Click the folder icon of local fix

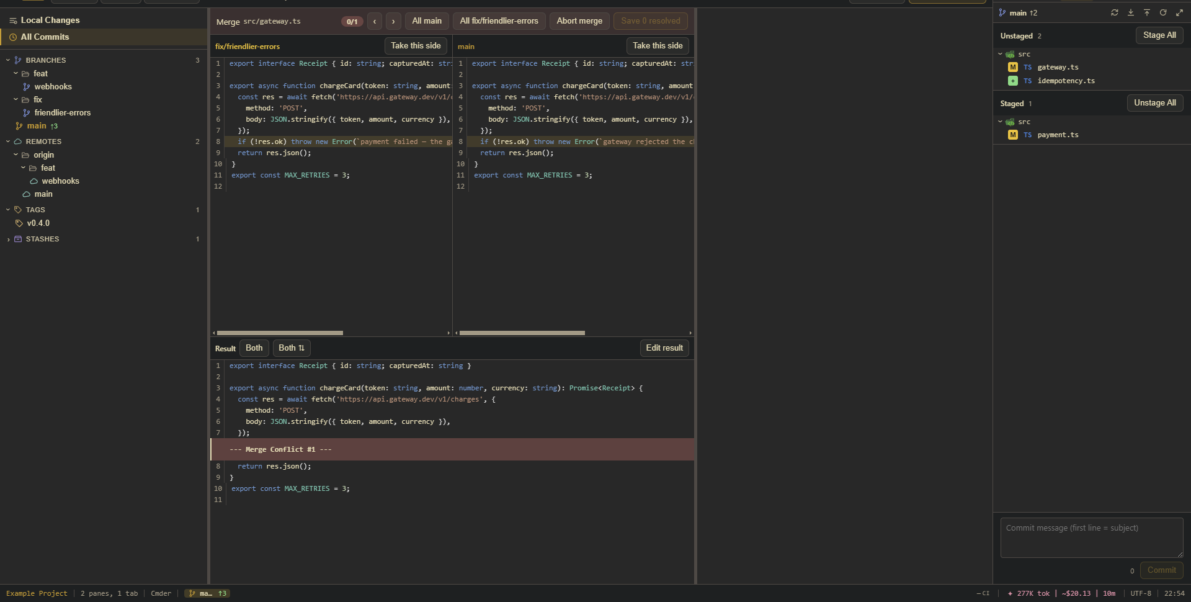pos(25,100)
